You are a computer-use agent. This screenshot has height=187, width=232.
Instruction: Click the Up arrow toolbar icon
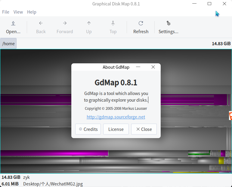pos(89,23)
